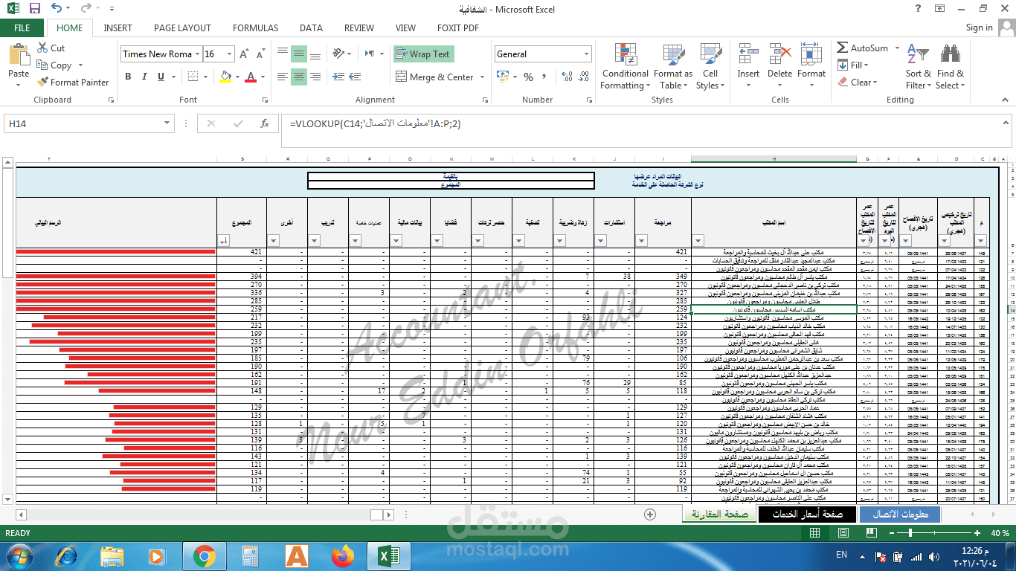Save the workbook from the Quick Access Toolbar

[x=34, y=9]
